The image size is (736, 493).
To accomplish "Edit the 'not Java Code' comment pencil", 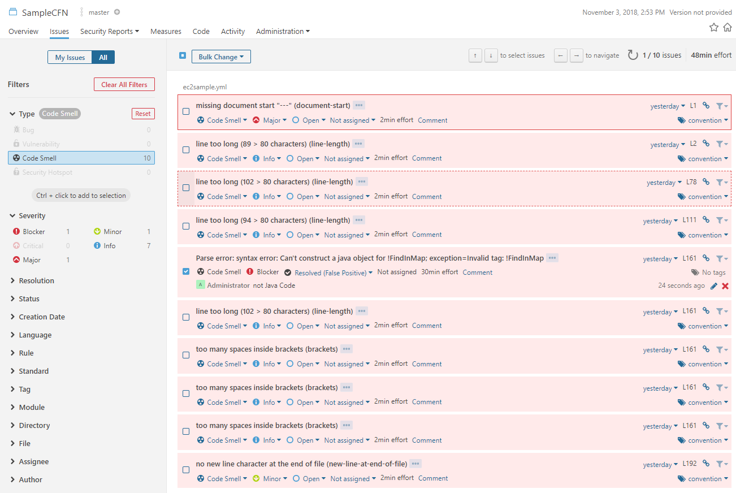I will point(714,286).
